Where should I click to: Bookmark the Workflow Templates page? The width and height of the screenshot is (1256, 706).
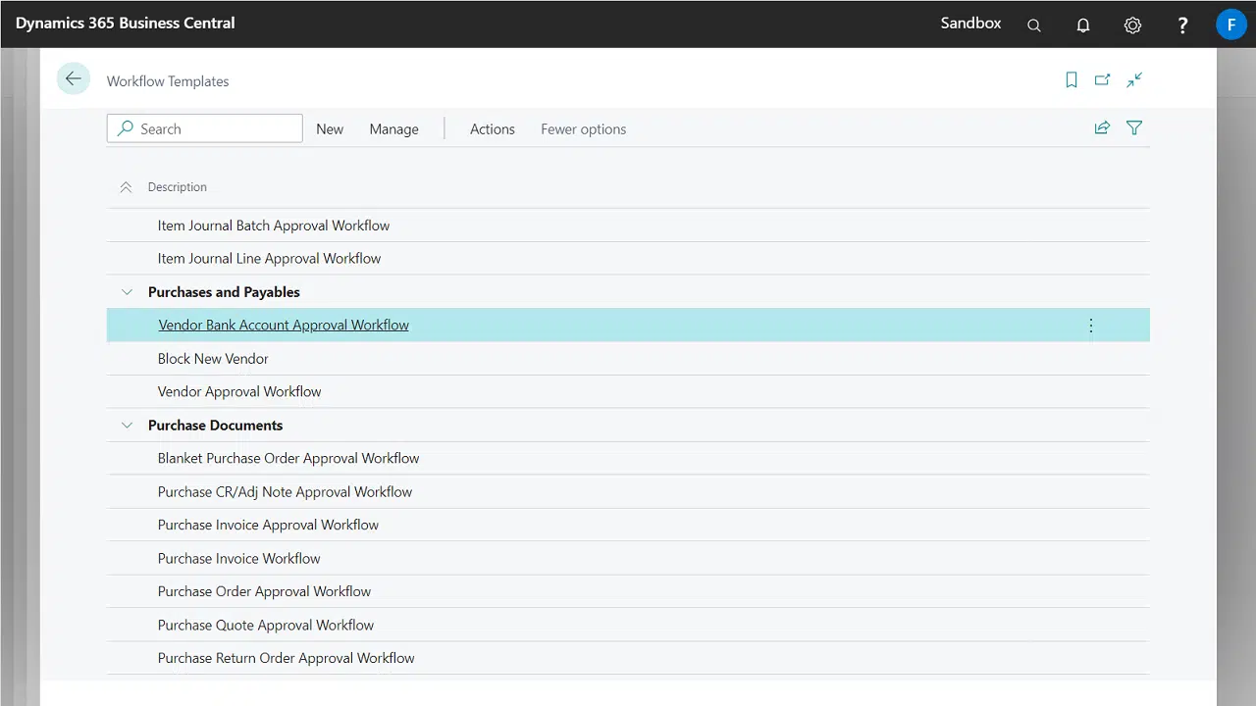click(x=1072, y=80)
